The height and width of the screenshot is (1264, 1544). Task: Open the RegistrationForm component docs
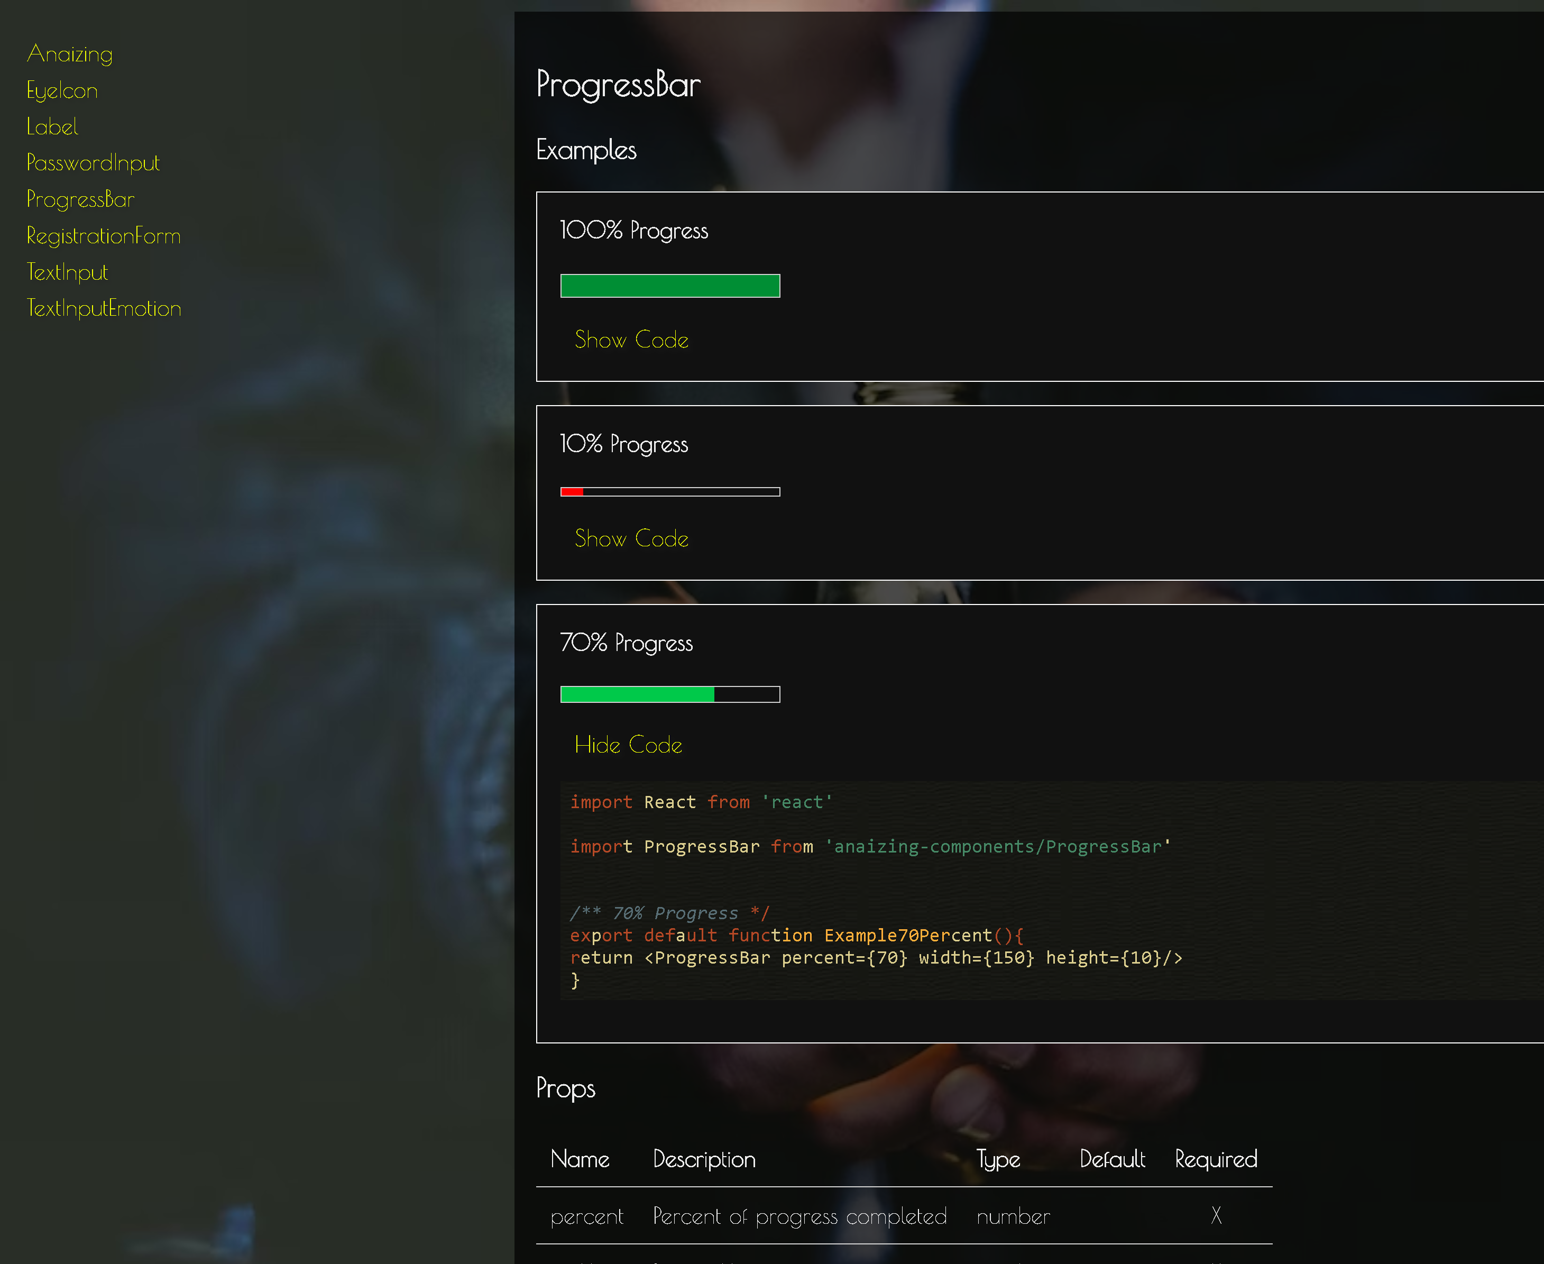pyautogui.click(x=103, y=236)
